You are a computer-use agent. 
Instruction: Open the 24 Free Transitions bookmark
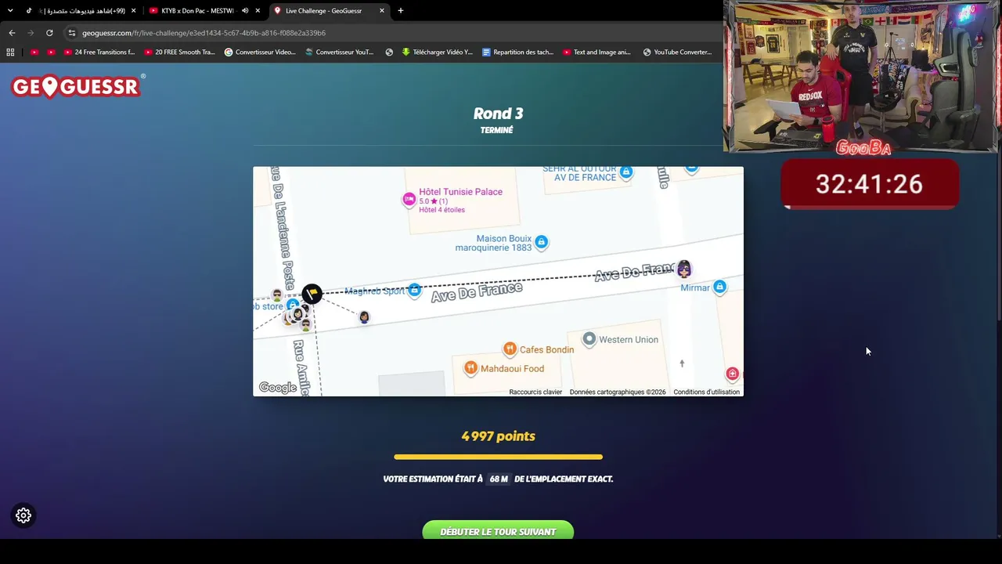coord(99,52)
